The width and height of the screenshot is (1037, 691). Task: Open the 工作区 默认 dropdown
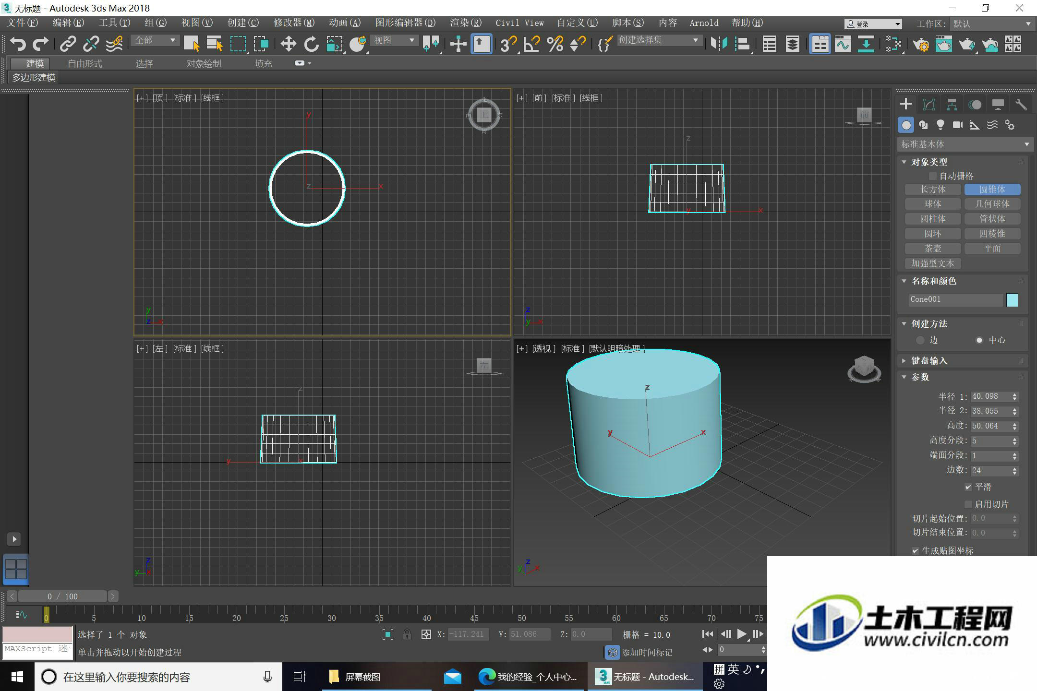[991, 24]
